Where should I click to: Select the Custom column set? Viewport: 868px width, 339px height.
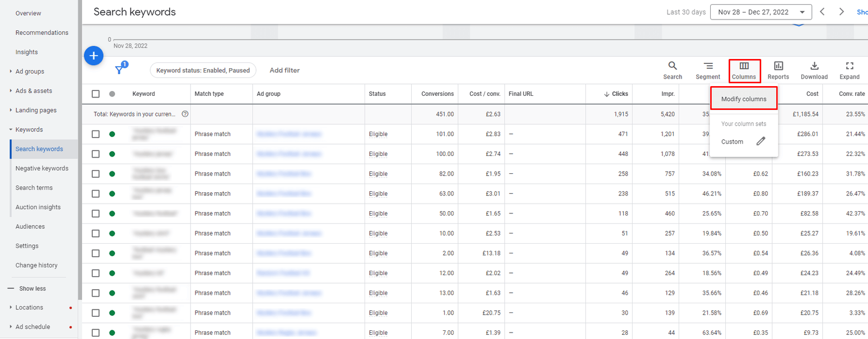(732, 142)
